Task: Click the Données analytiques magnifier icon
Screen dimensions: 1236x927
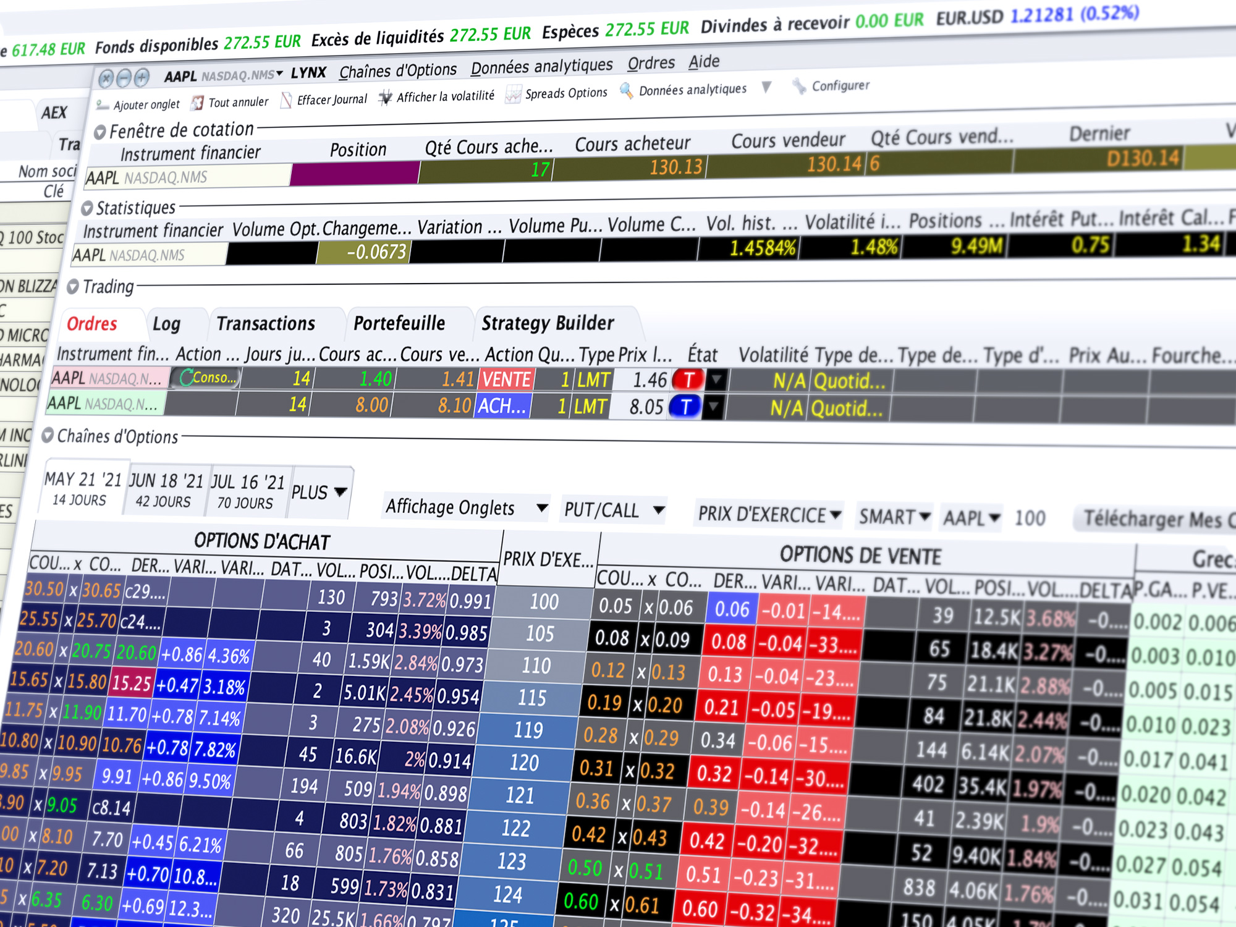Action: (626, 91)
